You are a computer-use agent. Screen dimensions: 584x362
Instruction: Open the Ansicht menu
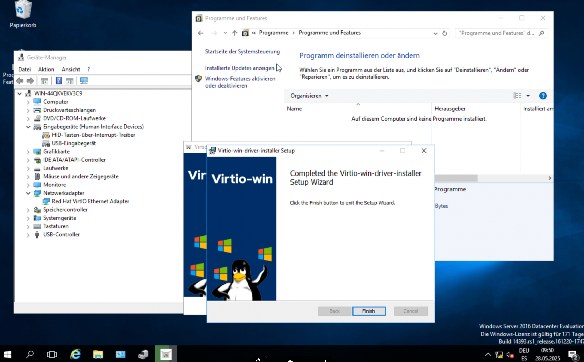[71, 69]
